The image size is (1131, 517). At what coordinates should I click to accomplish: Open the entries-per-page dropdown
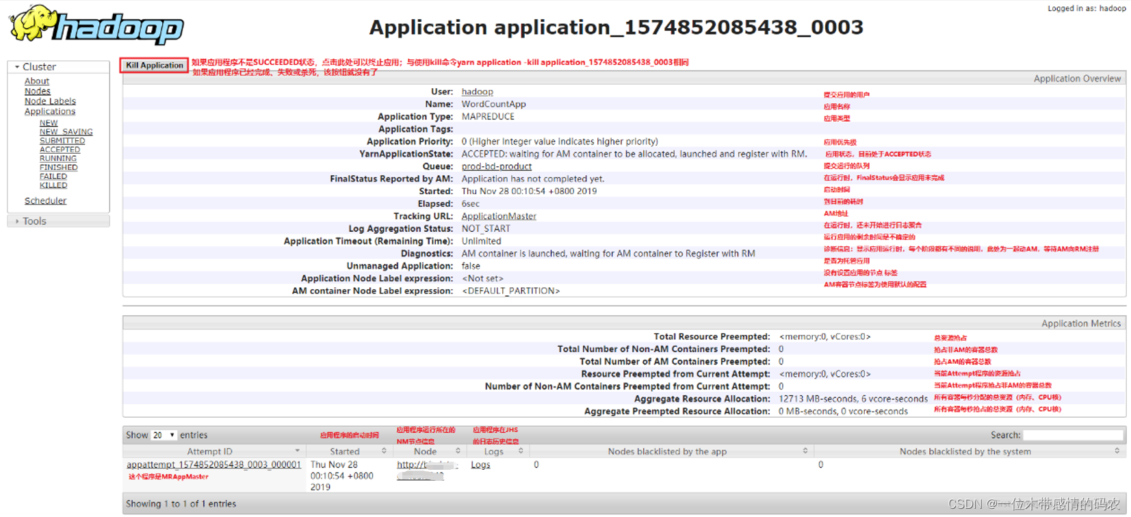click(x=164, y=436)
